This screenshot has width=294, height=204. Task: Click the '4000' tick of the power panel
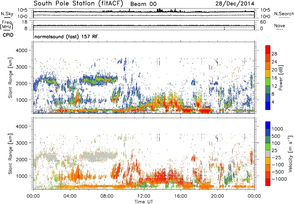pos(21,50)
